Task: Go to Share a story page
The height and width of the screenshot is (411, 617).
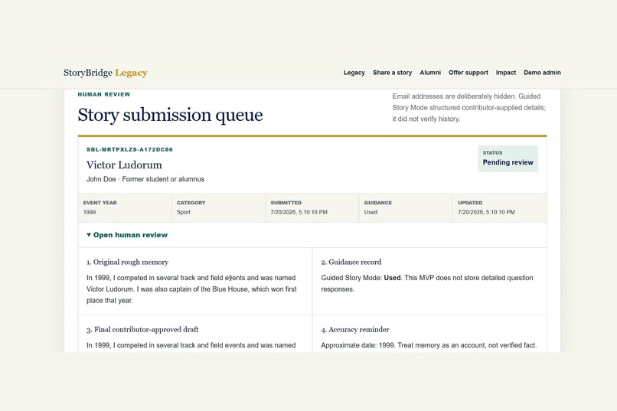Action: 392,73
